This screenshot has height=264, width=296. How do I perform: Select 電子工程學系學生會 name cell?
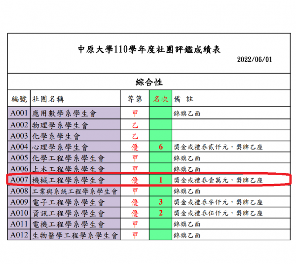(x=75, y=202)
